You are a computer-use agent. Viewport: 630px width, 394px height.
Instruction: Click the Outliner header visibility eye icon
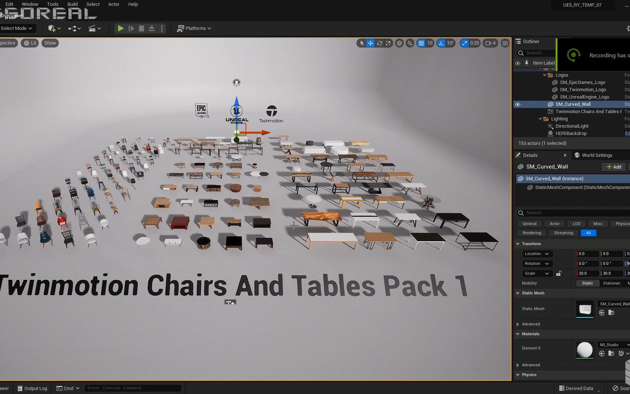point(517,63)
